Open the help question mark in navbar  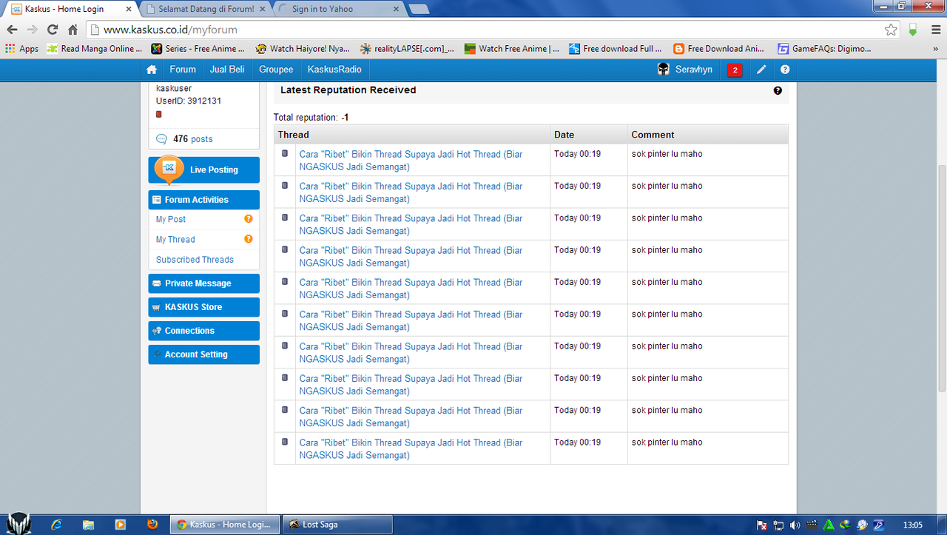pos(785,70)
